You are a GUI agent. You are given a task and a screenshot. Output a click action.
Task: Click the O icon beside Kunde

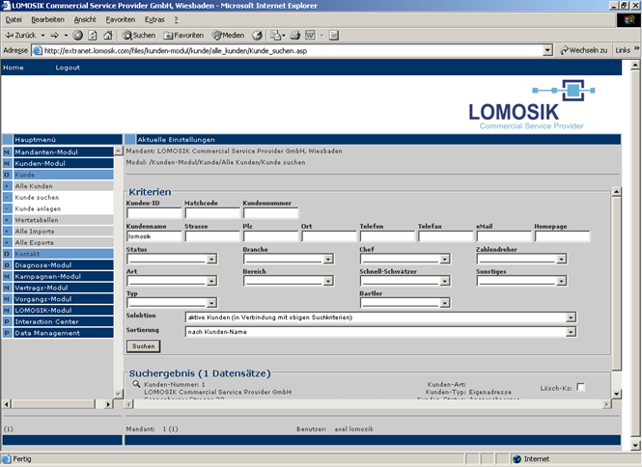coord(7,175)
